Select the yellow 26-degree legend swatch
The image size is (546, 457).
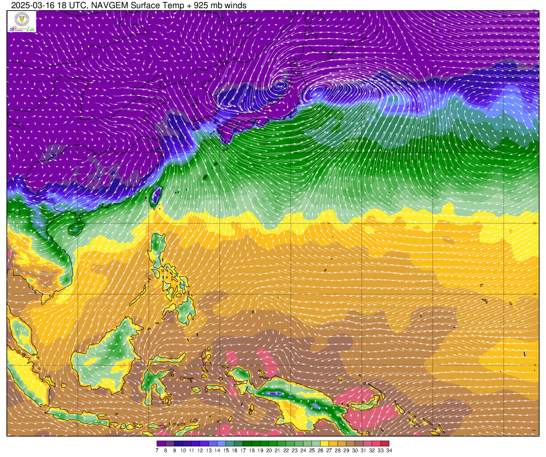(x=325, y=443)
